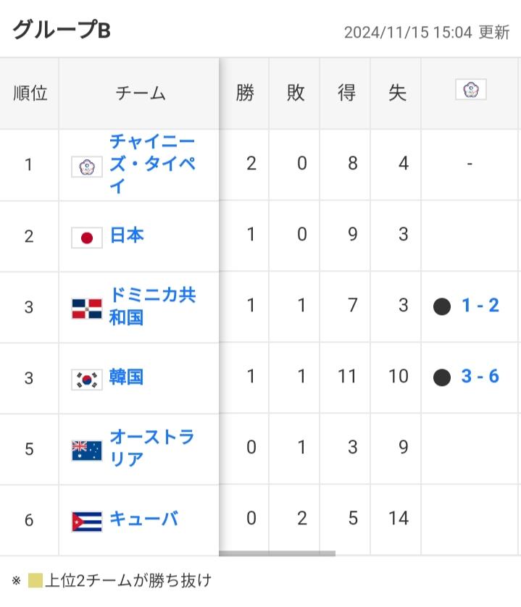Open the 日本 team page
The image size is (521, 607).
127,235
